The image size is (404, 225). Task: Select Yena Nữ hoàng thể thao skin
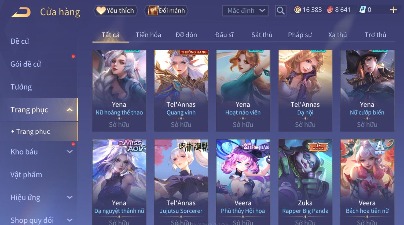tap(119, 91)
